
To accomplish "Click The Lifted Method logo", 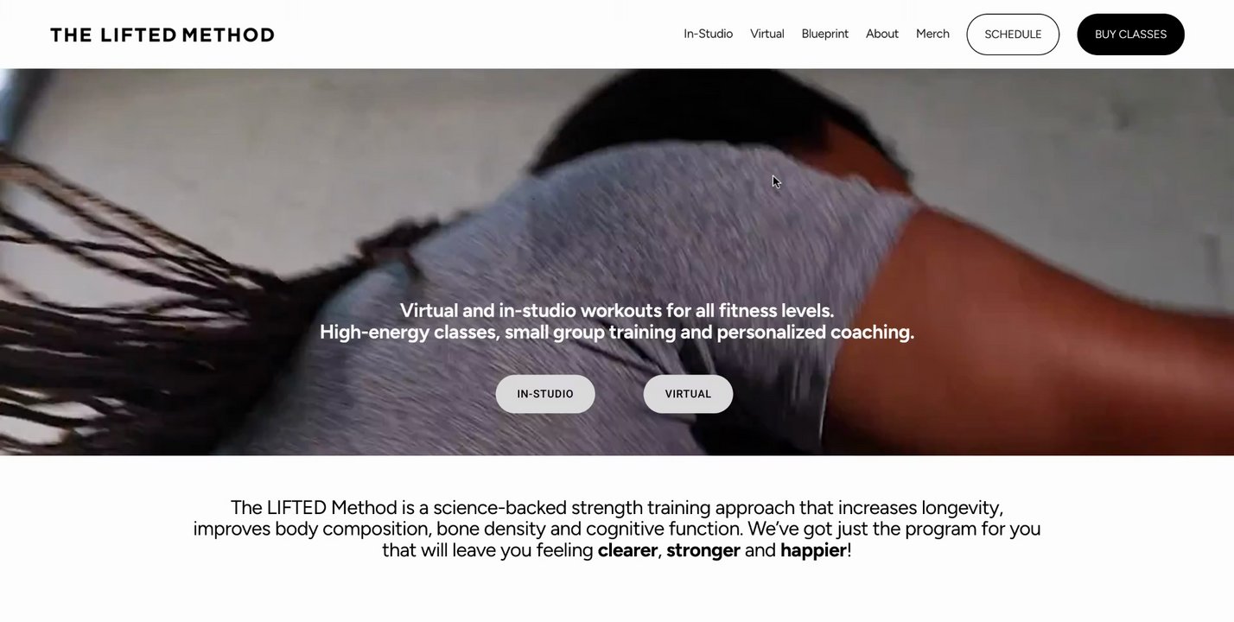I will [162, 35].
